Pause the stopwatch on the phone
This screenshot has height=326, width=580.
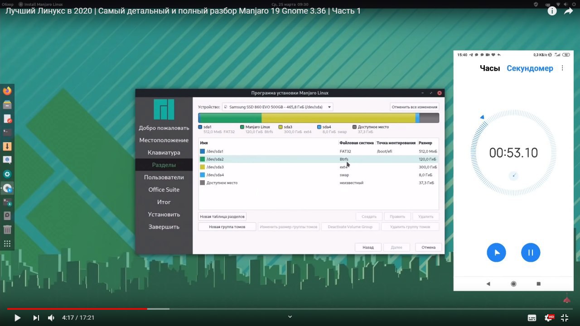[531, 253]
